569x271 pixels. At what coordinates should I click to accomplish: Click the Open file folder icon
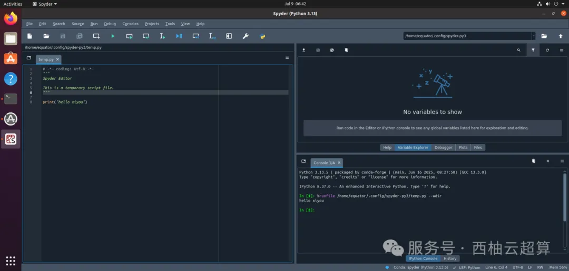(46, 36)
